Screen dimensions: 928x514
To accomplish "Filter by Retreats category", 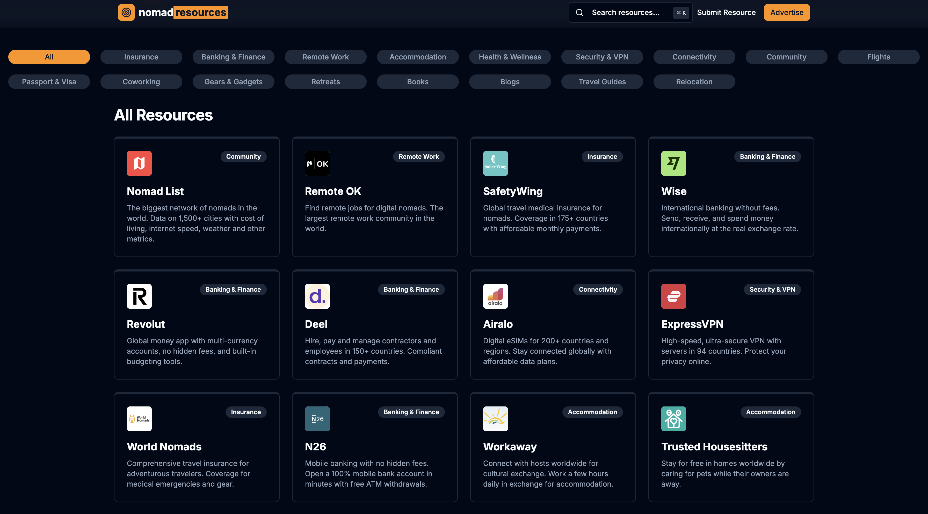I will (326, 82).
